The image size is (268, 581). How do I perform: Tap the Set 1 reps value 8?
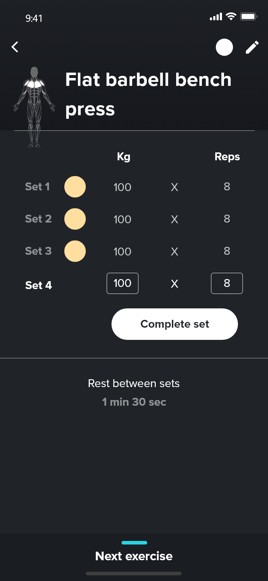[227, 187]
